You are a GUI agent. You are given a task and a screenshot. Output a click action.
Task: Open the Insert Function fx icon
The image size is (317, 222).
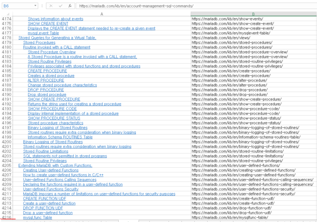[70, 6]
